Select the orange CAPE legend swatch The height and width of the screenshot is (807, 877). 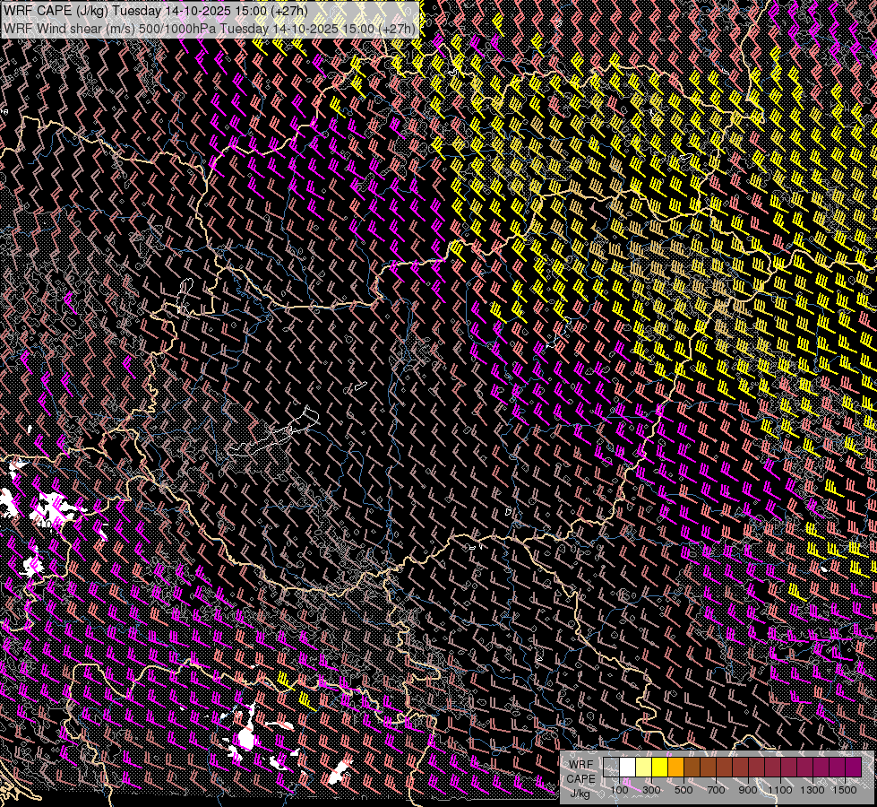(676, 767)
